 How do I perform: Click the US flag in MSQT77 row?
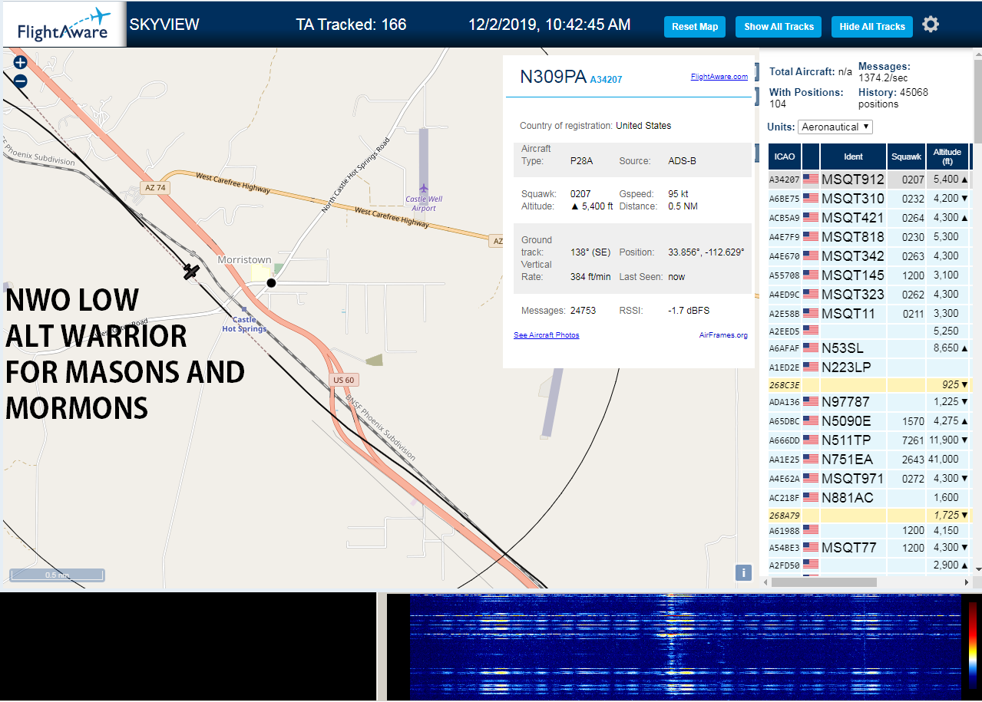(x=811, y=547)
